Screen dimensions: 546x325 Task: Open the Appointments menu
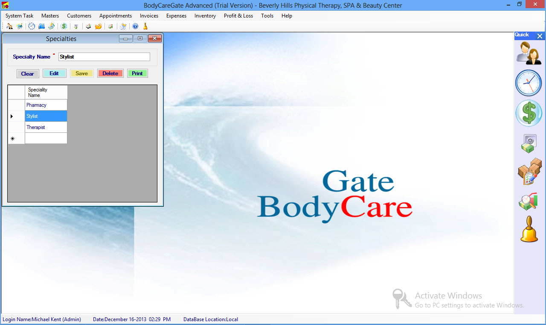[116, 16]
